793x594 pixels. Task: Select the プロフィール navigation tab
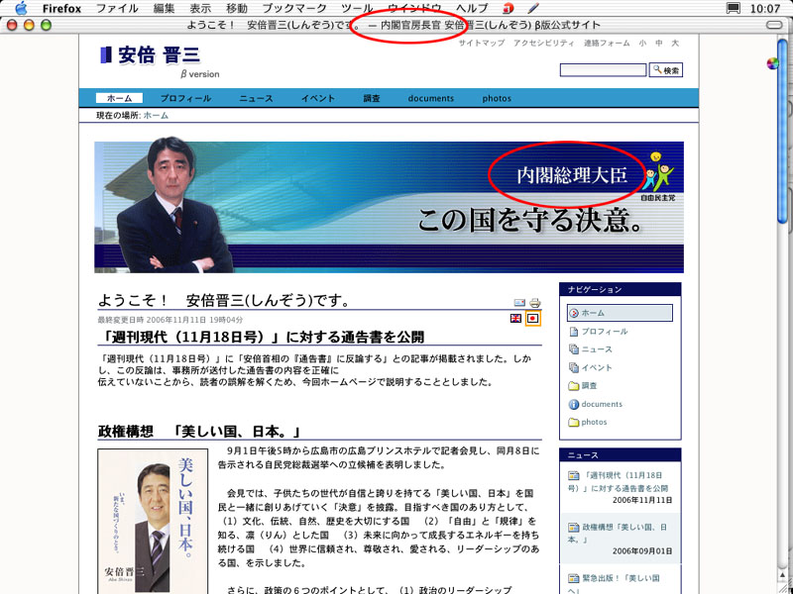tap(185, 98)
